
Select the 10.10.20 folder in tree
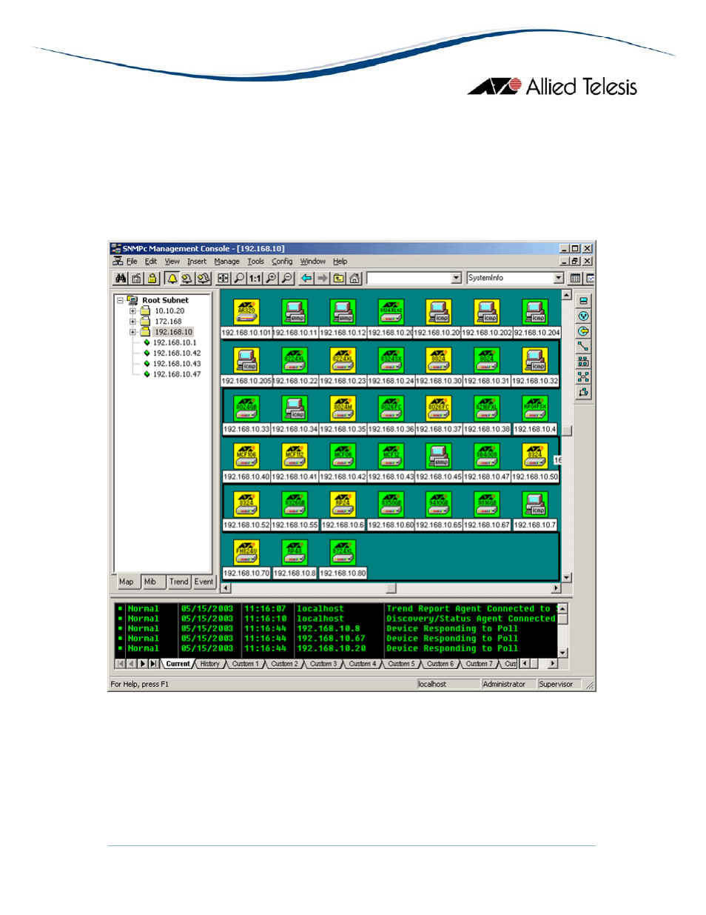(x=169, y=311)
